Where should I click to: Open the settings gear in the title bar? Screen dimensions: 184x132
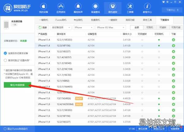click(x=167, y=2)
